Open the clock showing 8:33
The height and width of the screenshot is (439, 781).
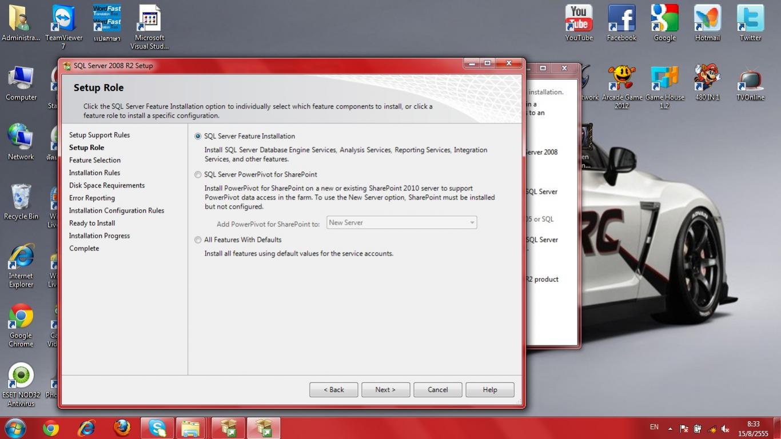tap(753, 428)
